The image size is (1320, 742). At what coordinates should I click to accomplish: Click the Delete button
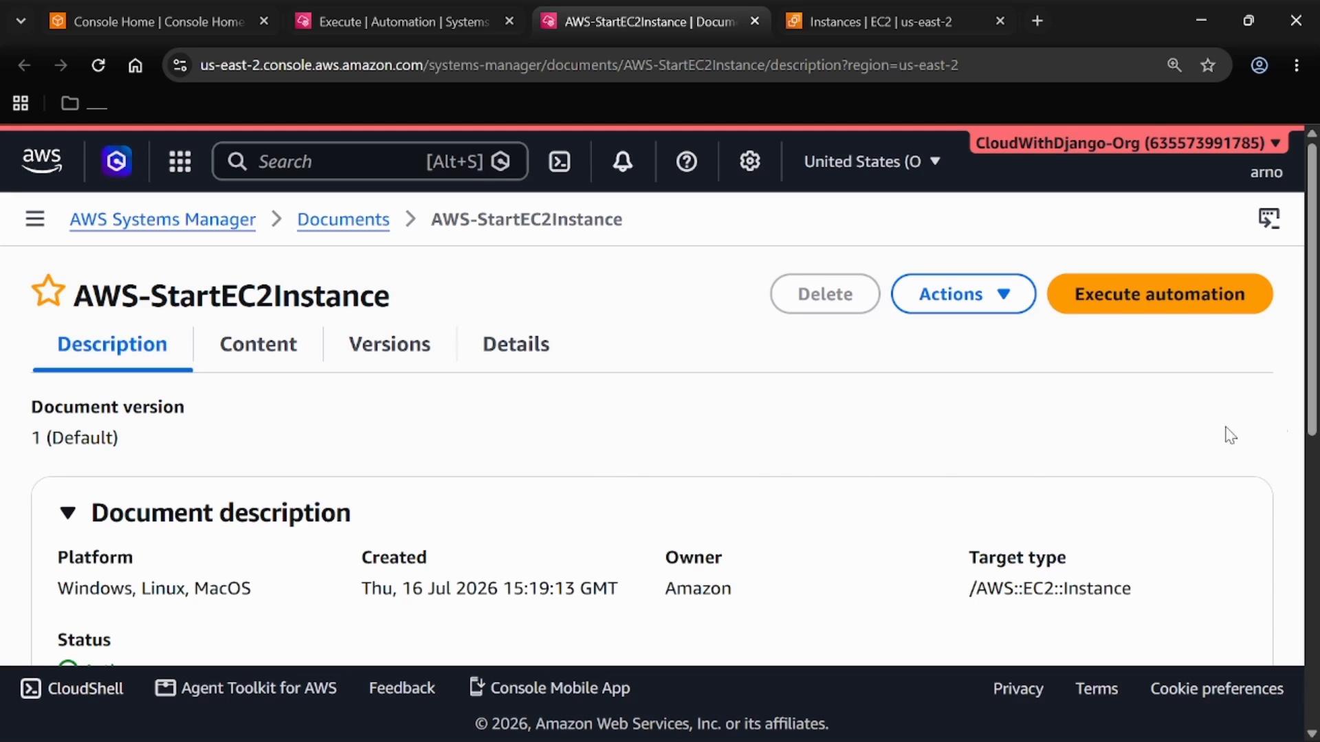(825, 294)
